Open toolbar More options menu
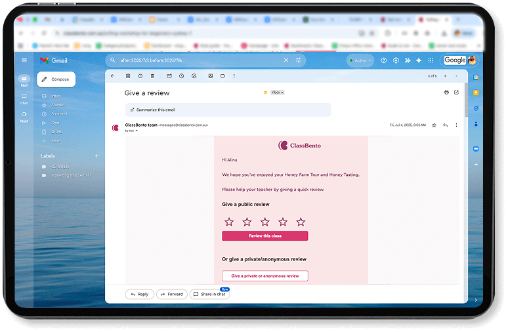Image resolution: width=508 pixels, height=332 pixels. point(234,76)
